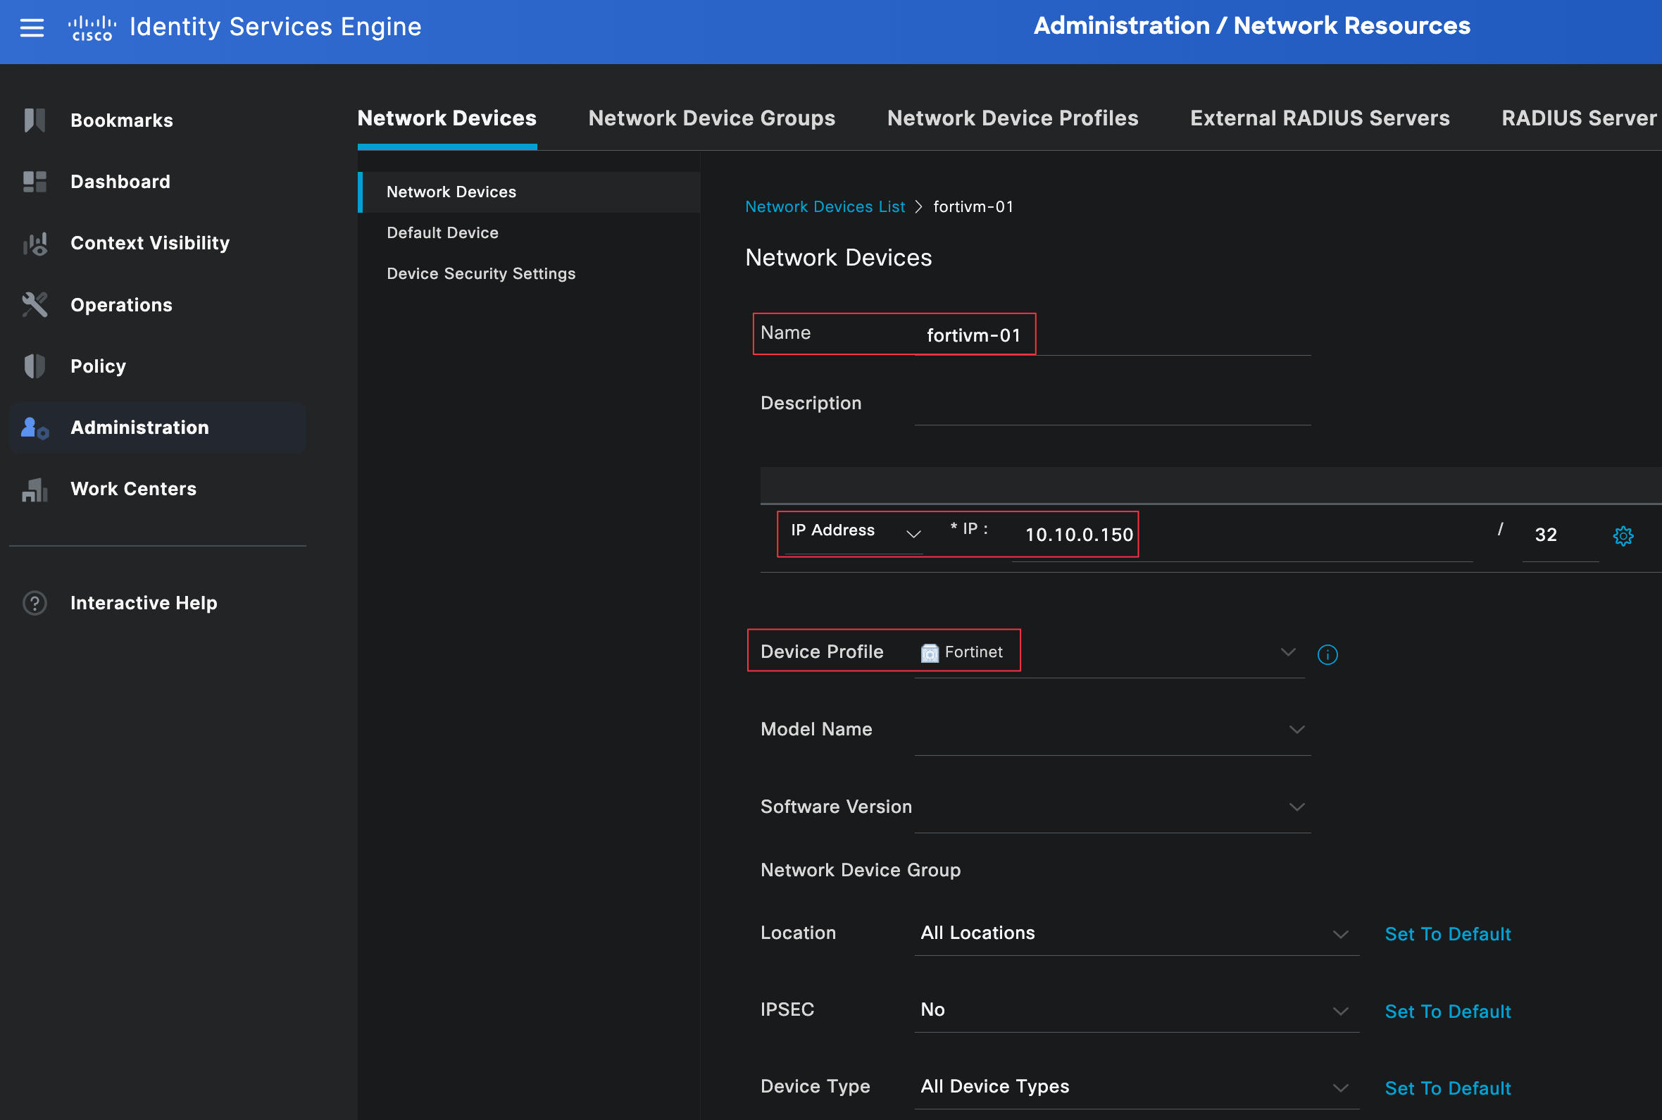Open the hamburger navigation menu
Viewport: 1662px width, 1120px height.
pyautogui.click(x=32, y=28)
